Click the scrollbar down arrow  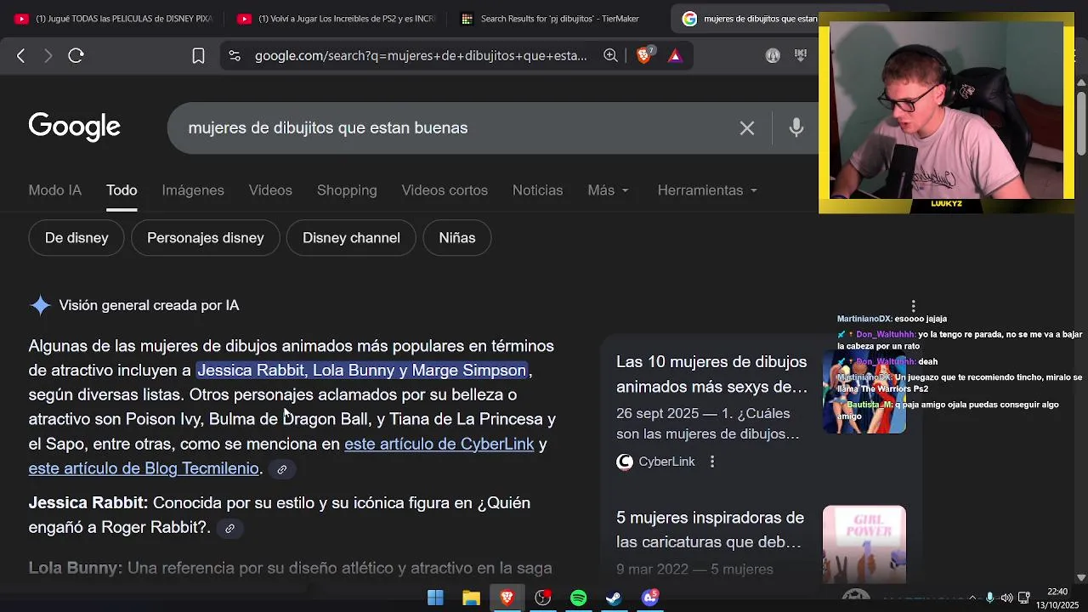1081,578
